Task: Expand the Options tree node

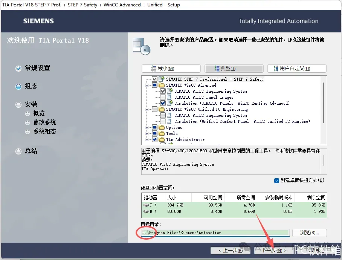Action: [147, 127]
